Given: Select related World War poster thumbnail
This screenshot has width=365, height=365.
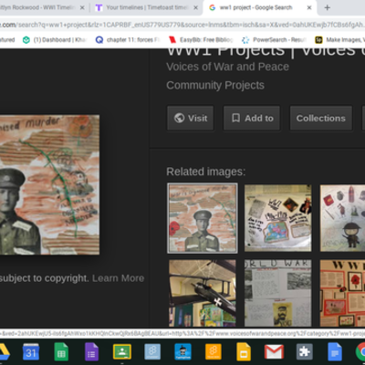Looking at the screenshot, I should [277, 293].
